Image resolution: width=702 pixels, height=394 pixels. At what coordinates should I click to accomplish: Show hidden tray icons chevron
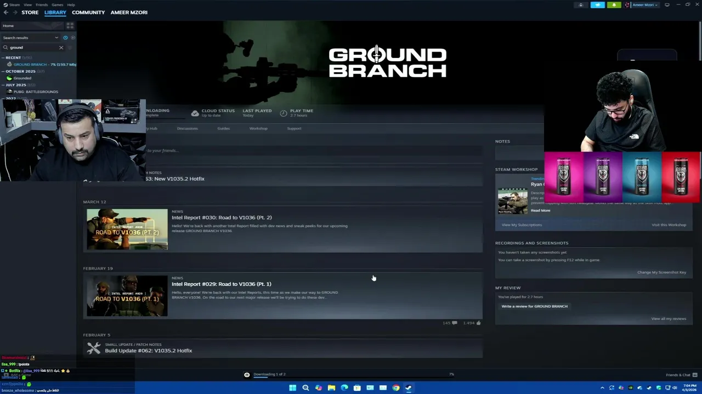point(602,388)
